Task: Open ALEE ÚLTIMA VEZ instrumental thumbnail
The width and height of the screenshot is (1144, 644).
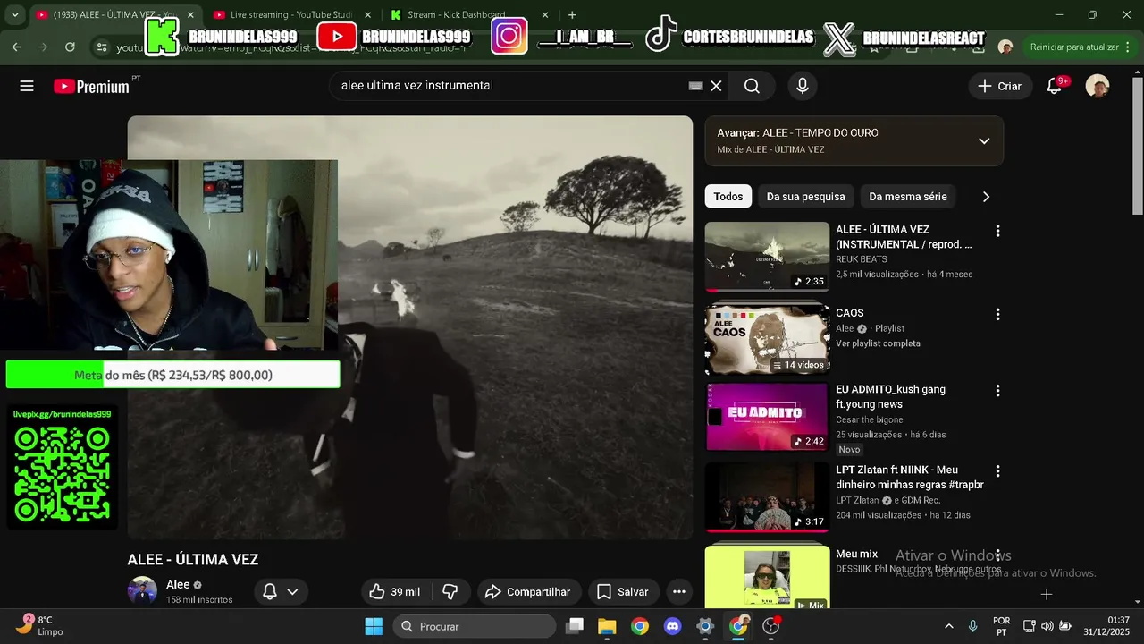Action: (x=767, y=257)
